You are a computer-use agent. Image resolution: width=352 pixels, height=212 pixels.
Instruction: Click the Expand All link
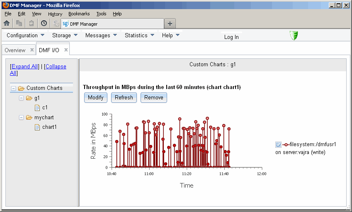[x=25, y=66]
